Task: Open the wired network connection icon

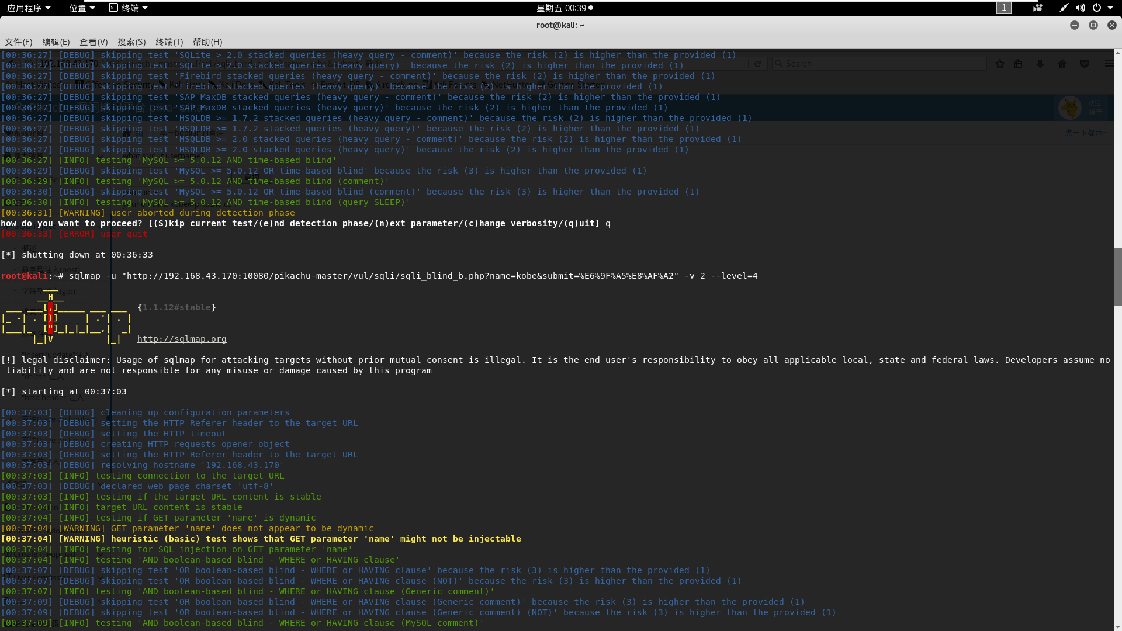Action: 1064,8
